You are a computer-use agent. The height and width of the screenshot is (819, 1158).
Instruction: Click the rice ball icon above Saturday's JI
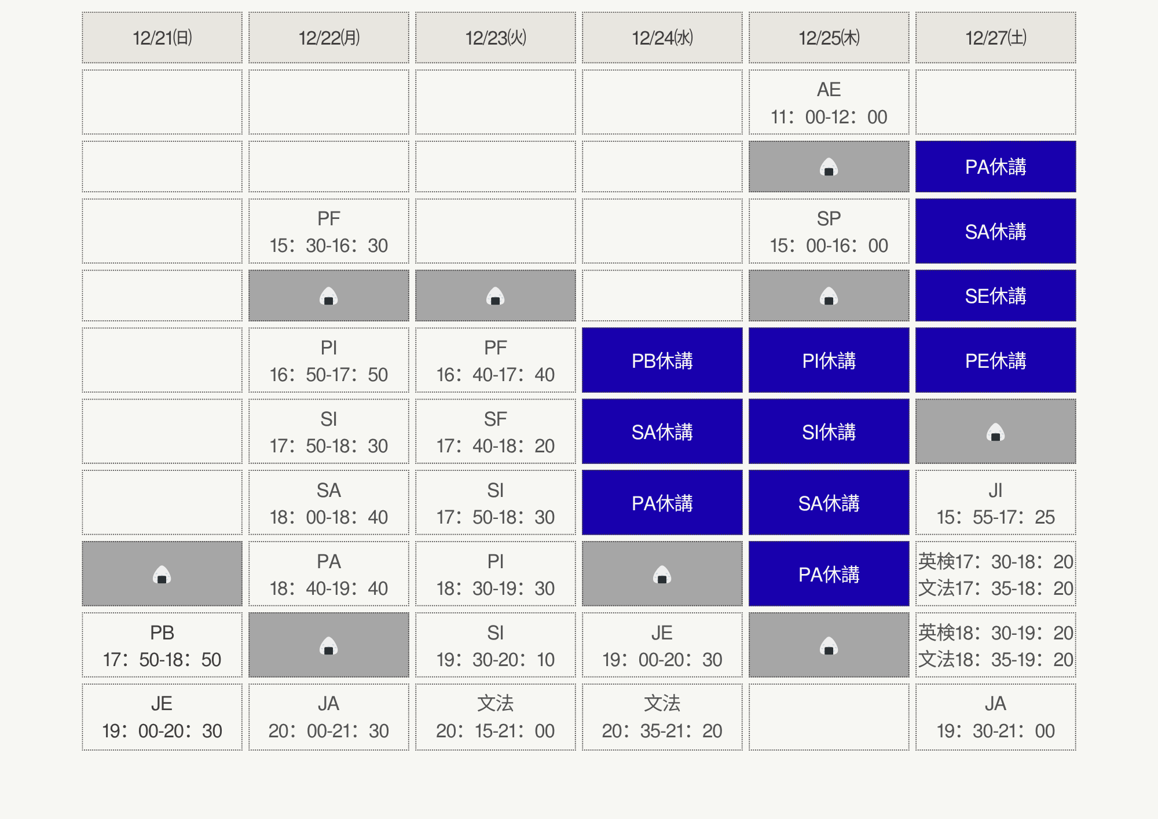click(x=995, y=433)
